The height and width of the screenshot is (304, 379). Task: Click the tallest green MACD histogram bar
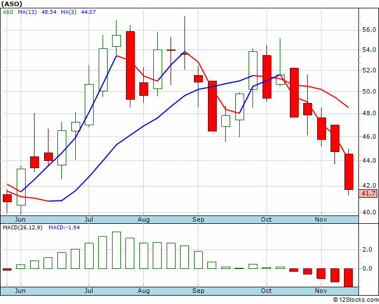[116, 250]
